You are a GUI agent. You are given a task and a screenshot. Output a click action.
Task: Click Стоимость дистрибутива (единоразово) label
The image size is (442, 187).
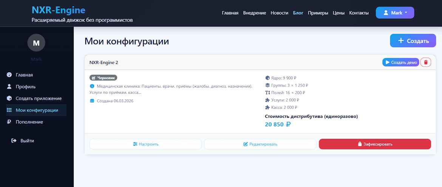pos(312,116)
